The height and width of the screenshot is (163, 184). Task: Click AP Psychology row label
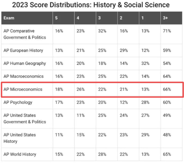coord(18,102)
